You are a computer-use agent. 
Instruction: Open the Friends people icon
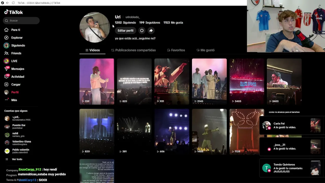pos(6,53)
